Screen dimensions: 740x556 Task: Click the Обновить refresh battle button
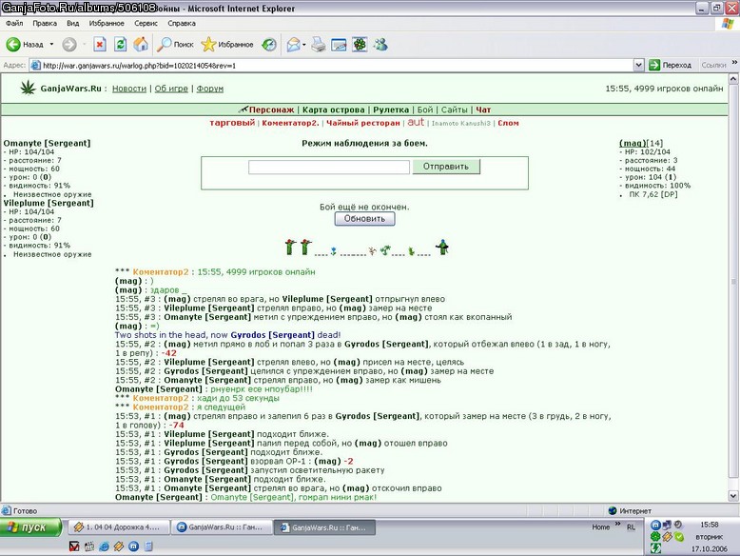364,219
